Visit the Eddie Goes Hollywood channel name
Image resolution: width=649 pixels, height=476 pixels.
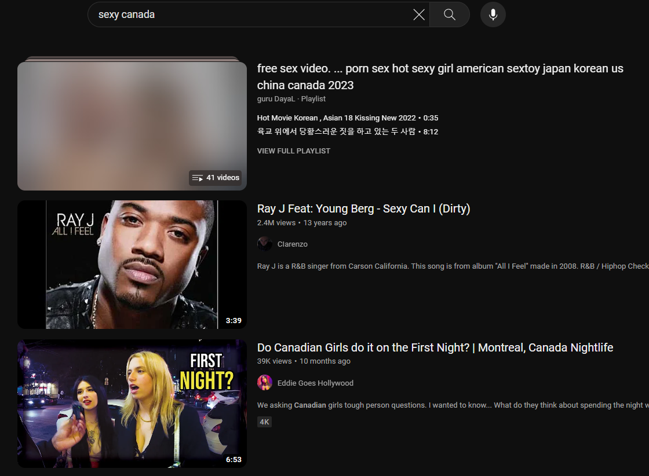coord(315,383)
